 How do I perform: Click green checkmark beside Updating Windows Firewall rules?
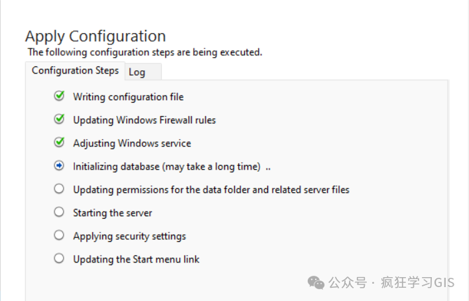pyautogui.click(x=59, y=119)
